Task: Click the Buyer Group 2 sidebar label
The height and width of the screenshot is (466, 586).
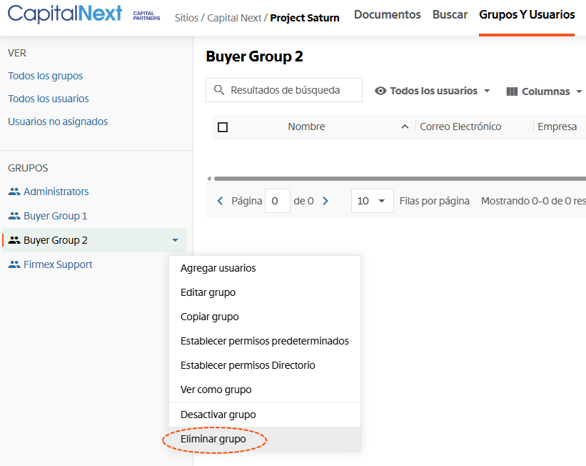Action: [x=55, y=240]
